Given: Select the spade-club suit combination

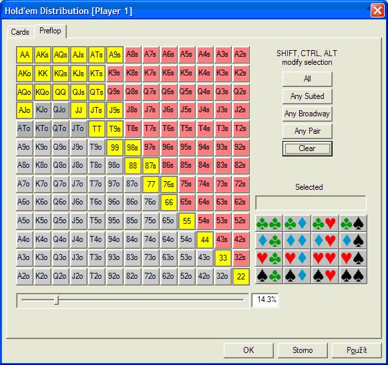Looking at the screenshot, I should click(268, 275).
